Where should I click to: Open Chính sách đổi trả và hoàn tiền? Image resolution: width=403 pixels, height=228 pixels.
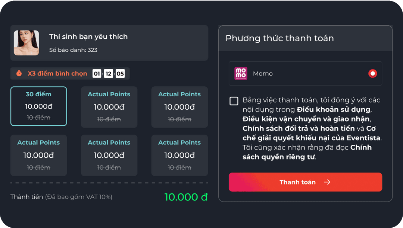coord(299,129)
